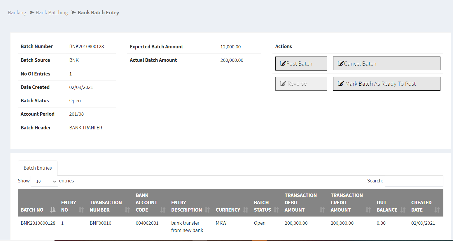Click Mark Batch As Ready To Post
The height and width of the screenshot is (241, 453).
(386, 84)
